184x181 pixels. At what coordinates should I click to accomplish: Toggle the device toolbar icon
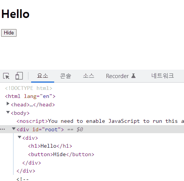pyautogui.click(x=19, y=76)
